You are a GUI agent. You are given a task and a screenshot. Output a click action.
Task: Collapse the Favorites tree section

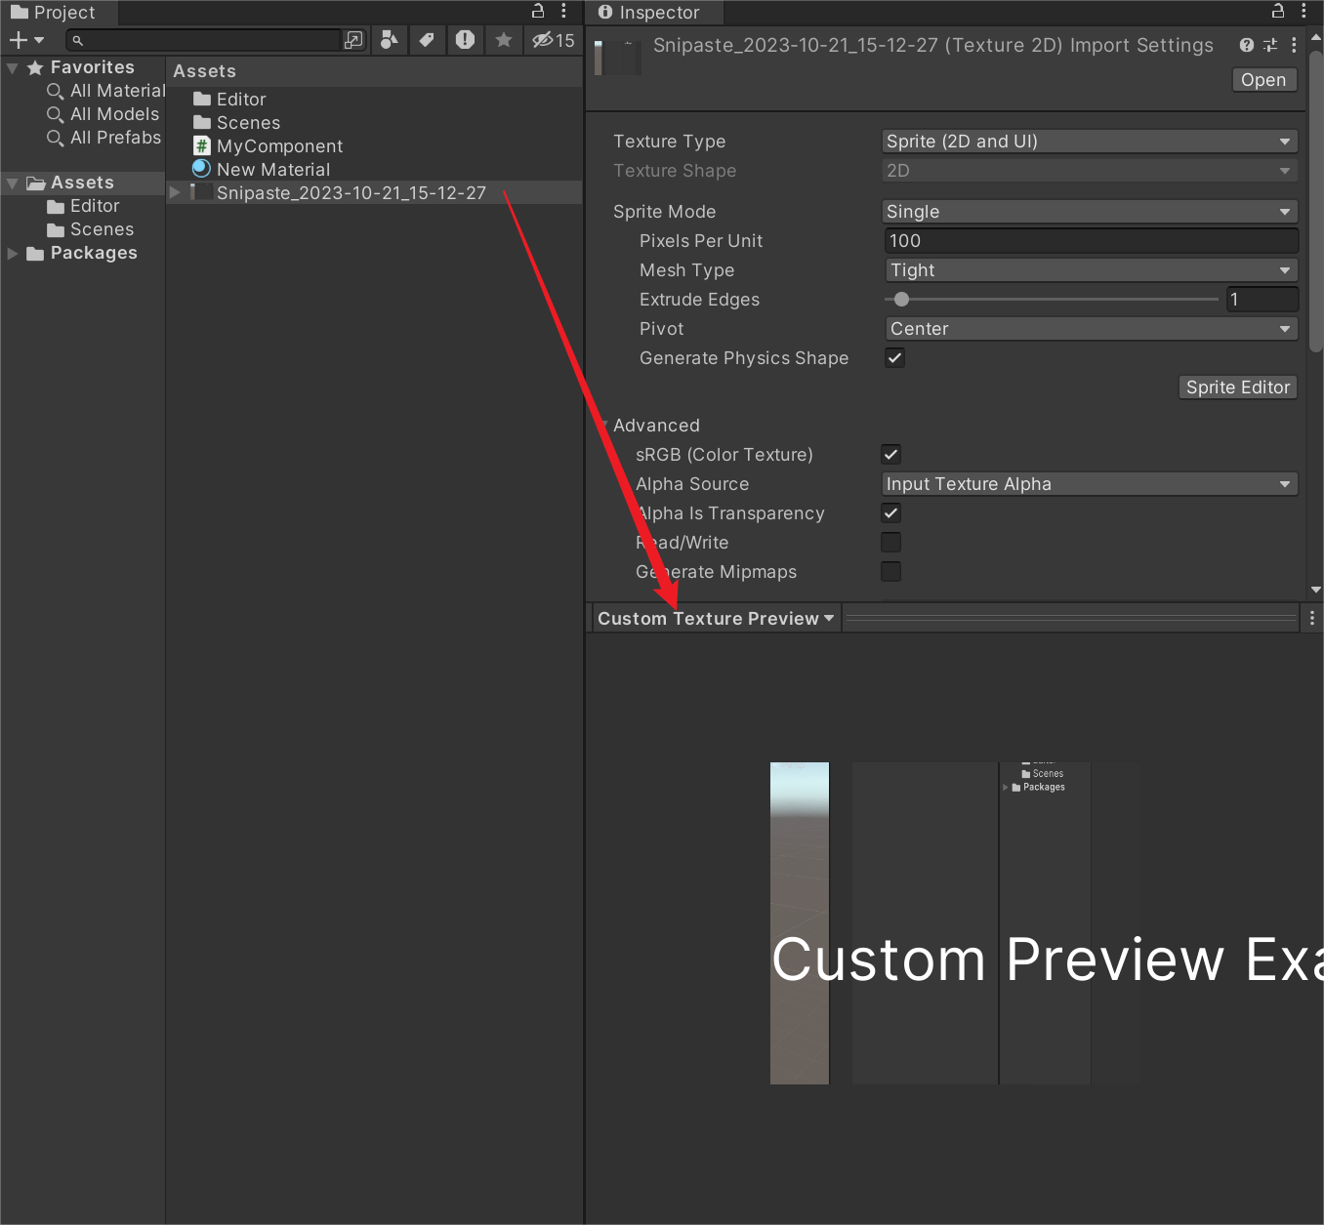pos(12,67)
